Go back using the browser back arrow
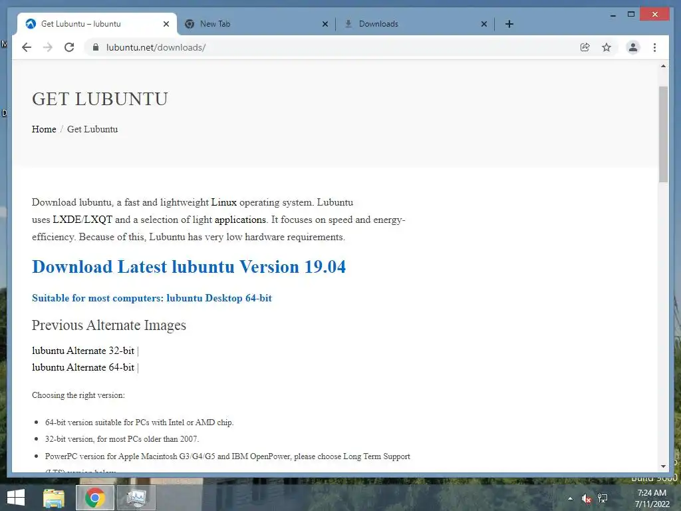Viewport: 681px width, 511px height. [x=27, y=47]
